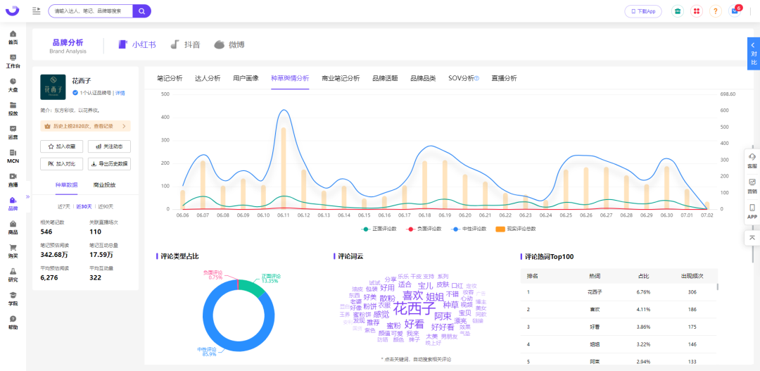Viewport: 760px width, 371px height.
Task: Click 下载App button in header
Action: coord(643,11)
